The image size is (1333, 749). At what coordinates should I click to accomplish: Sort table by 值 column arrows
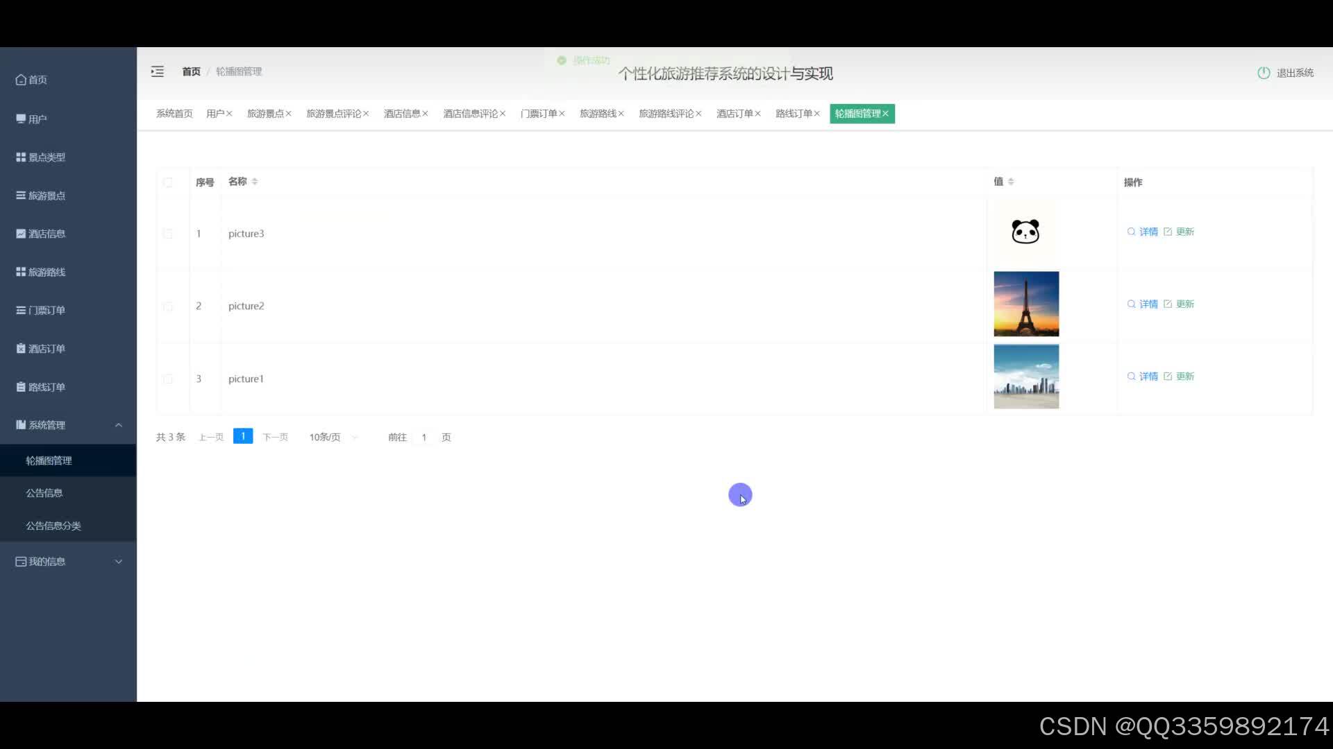[1011, 182]
